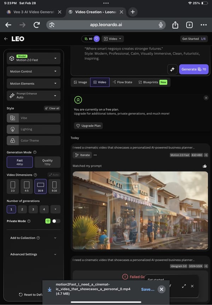The image size is (212, 305).
Task: Click the Generate button
Action: point(194,69)
